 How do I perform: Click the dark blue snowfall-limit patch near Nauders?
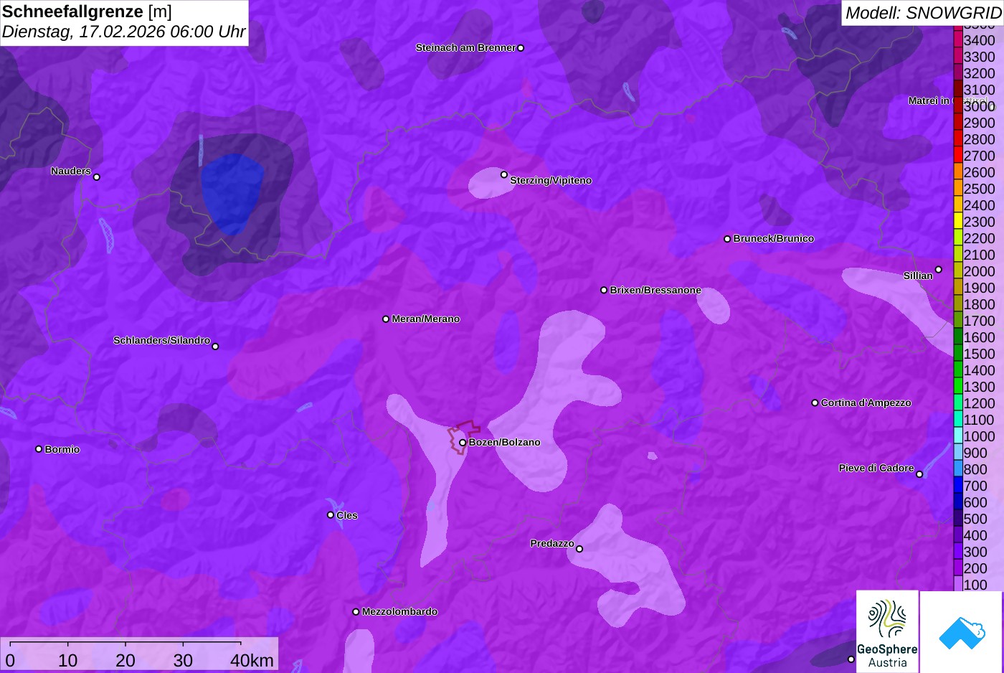click(x=232, y=194)
